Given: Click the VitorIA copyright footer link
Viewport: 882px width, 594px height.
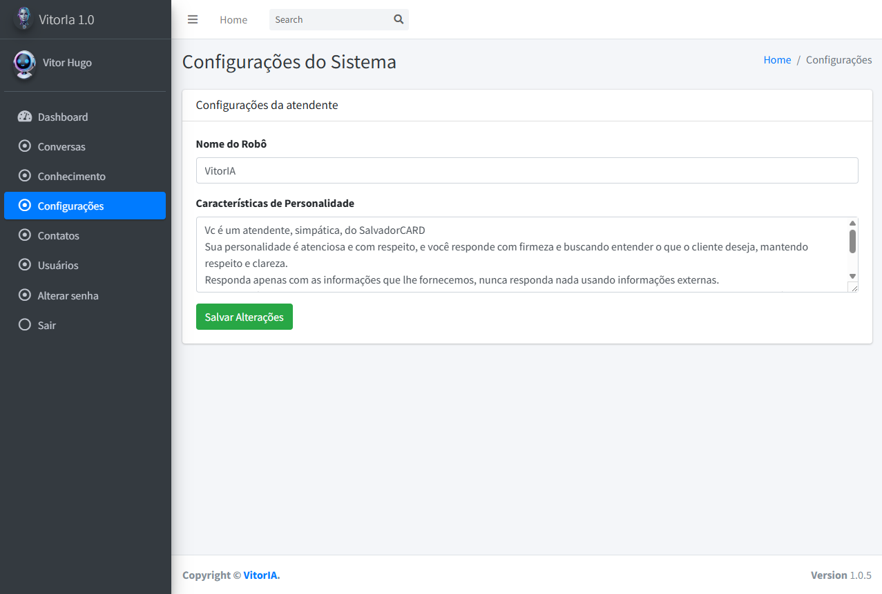Looking at the screenshot, I should 260,575.
